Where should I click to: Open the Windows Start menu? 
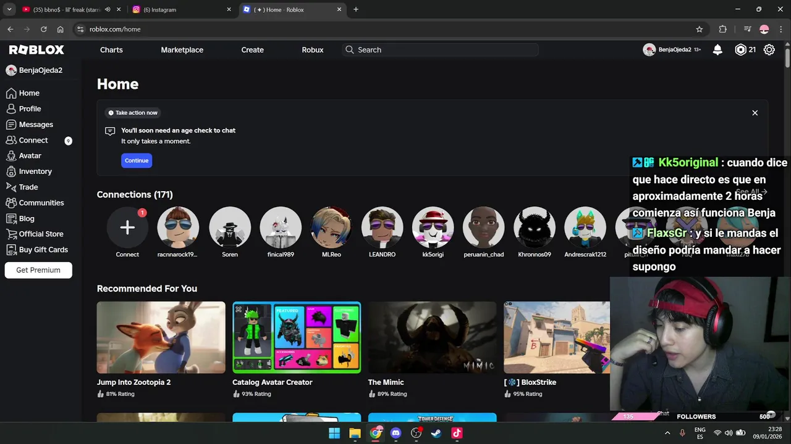(334, 433)
